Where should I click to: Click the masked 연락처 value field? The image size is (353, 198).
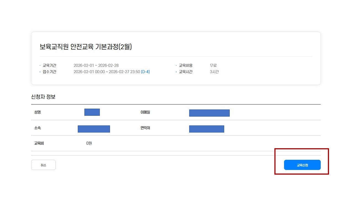pyautogui.click(x=207, y=129)
